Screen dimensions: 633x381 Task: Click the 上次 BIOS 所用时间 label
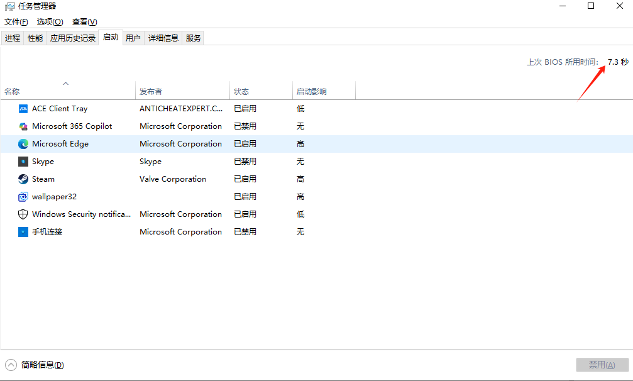point(563,62)
